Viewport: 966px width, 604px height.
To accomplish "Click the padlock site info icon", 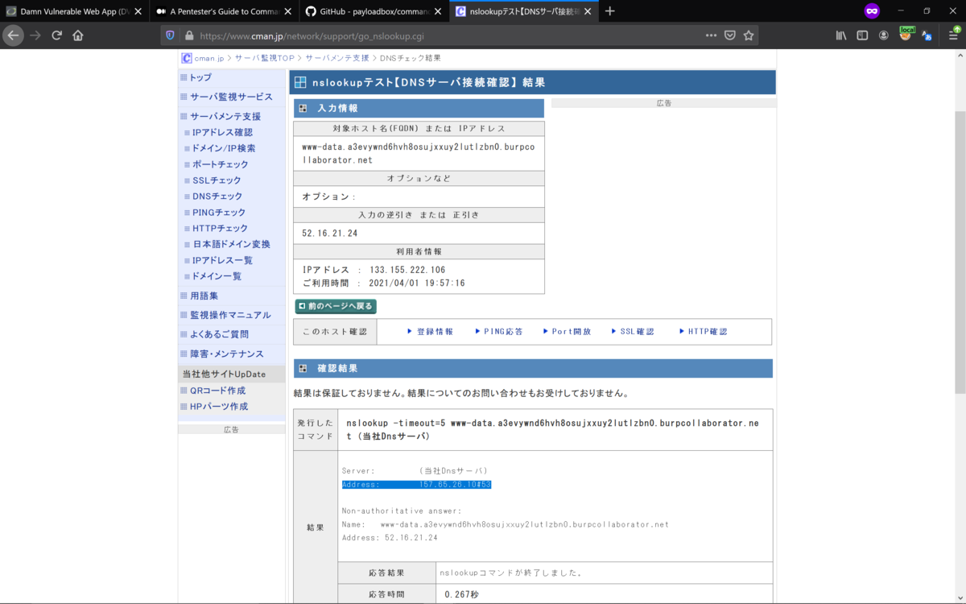I will 189,35.
